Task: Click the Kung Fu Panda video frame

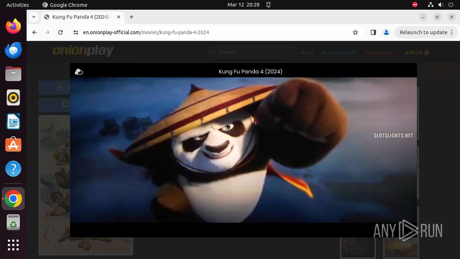Action: click(x=243, y=150)
